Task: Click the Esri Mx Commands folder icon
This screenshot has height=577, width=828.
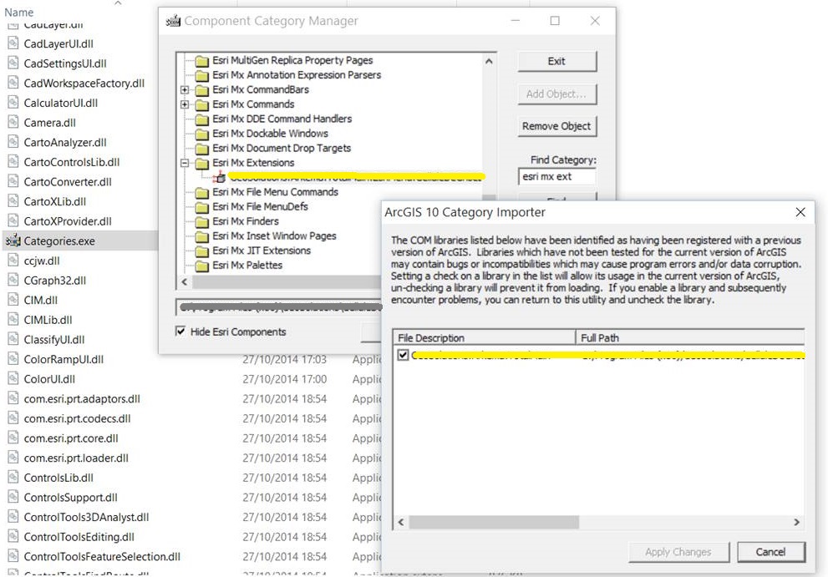Action: coord(201,104)
